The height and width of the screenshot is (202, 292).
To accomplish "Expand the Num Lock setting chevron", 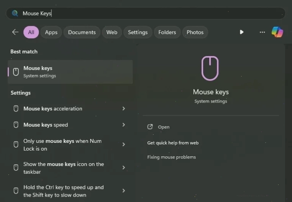I will pos(123,144).
